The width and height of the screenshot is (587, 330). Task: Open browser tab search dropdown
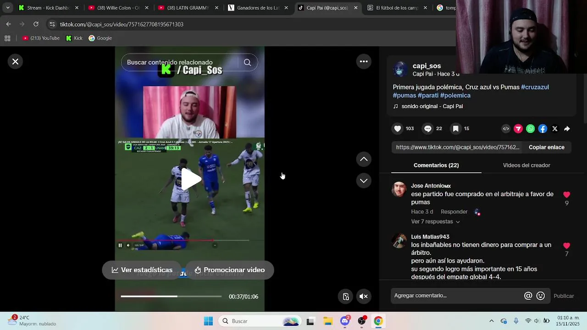8,8
